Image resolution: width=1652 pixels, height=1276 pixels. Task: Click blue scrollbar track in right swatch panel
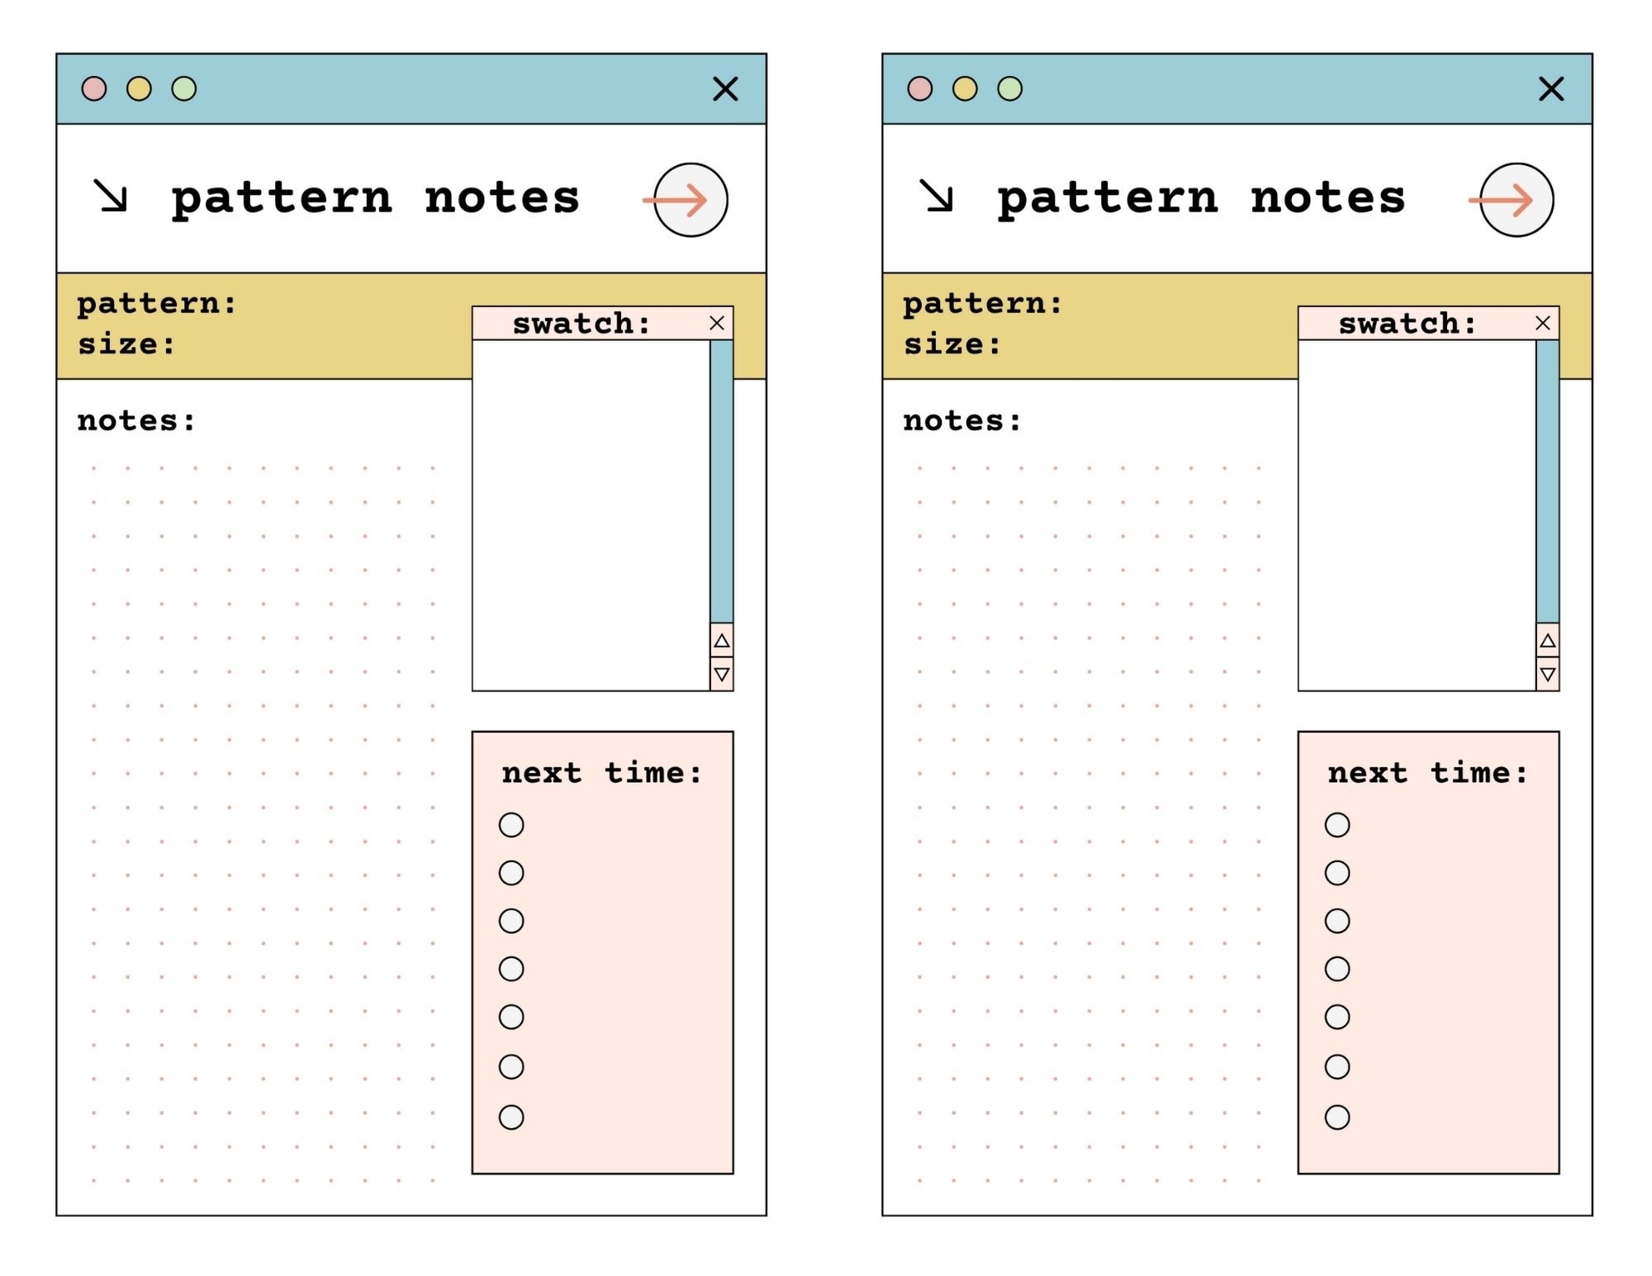[x=1547, y=481]
